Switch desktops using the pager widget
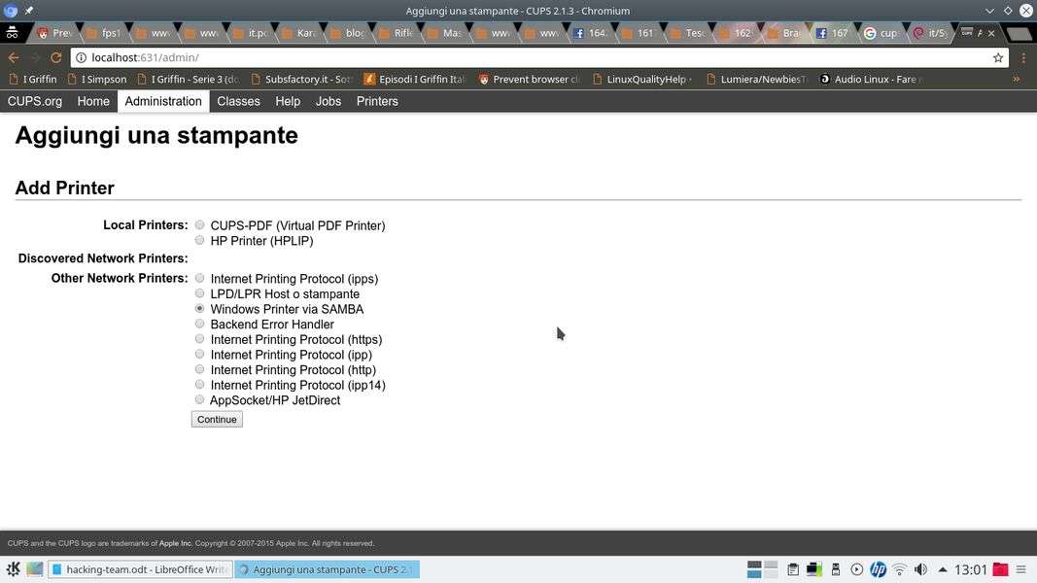This screenshot has height=583, width=1037. [x=762, y=569]
